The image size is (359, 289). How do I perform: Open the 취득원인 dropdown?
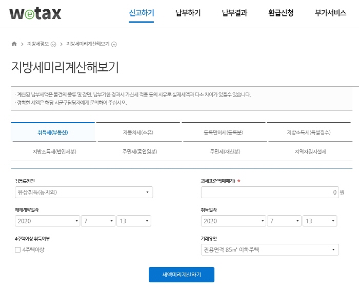click(x=84, y=192)
